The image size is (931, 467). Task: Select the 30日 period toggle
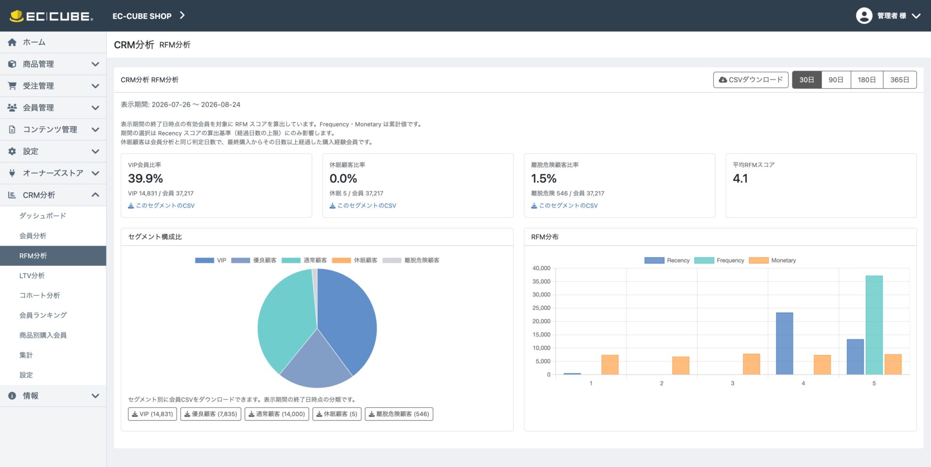point(807,80)
